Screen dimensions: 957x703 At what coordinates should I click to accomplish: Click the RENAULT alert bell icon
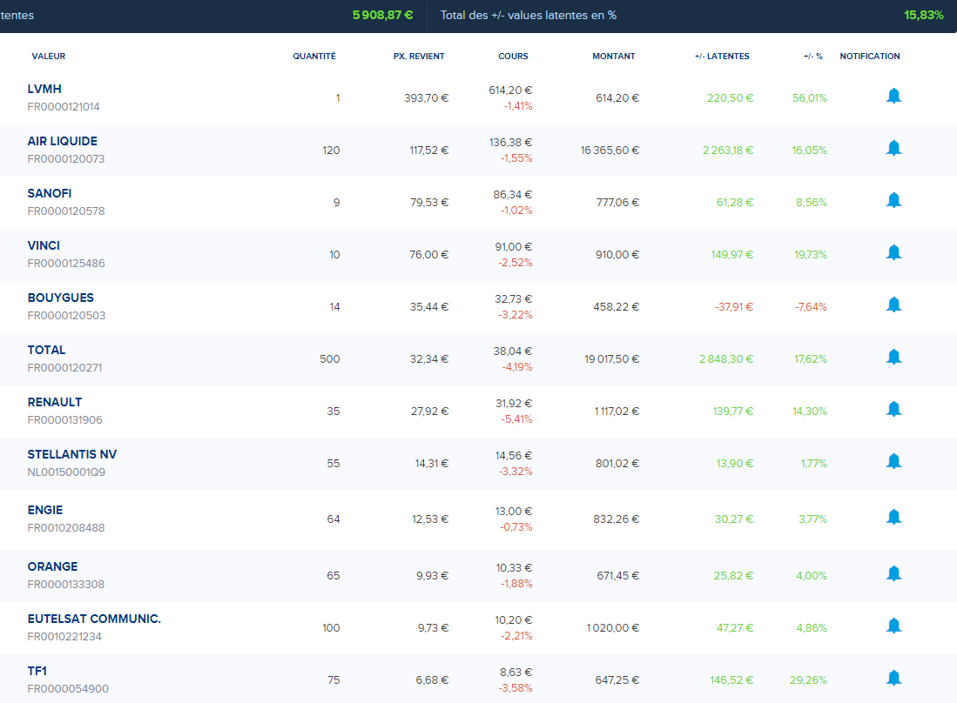893,409
